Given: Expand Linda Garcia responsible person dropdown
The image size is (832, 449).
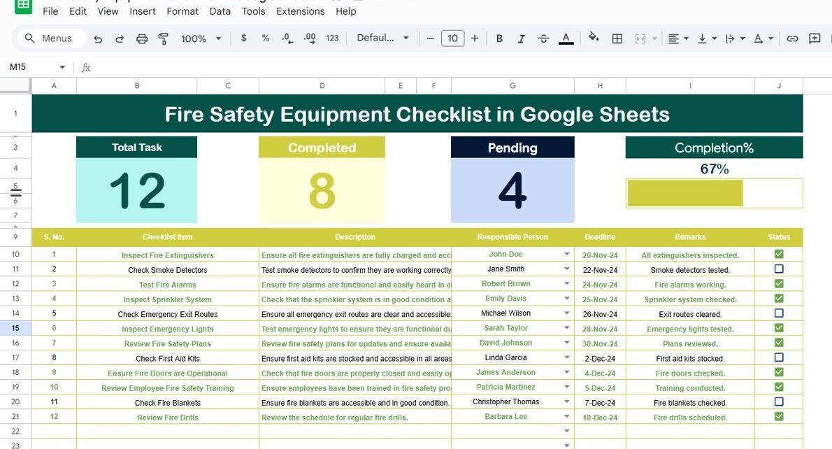Looking at the screenshot, I should [x=567, y=357].
